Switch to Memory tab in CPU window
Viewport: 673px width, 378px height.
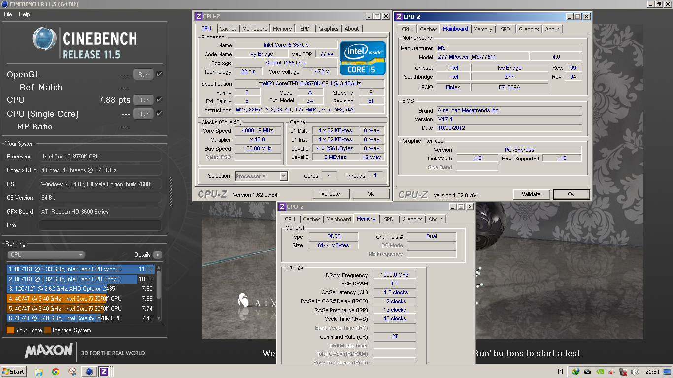[282, 29]
